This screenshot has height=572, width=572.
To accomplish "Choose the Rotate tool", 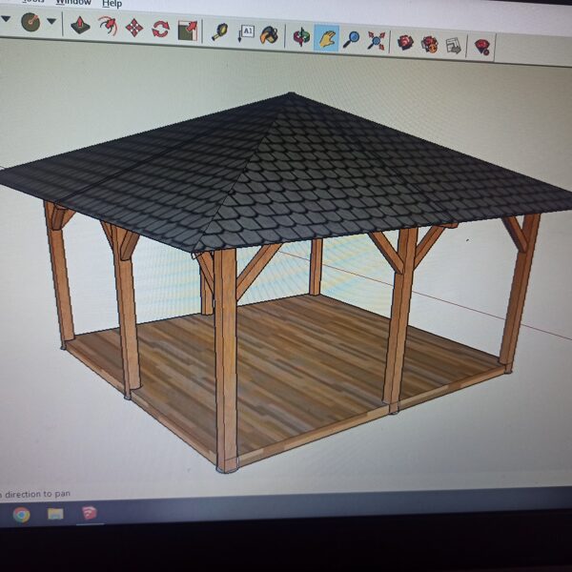I will [x=160, y=28].
